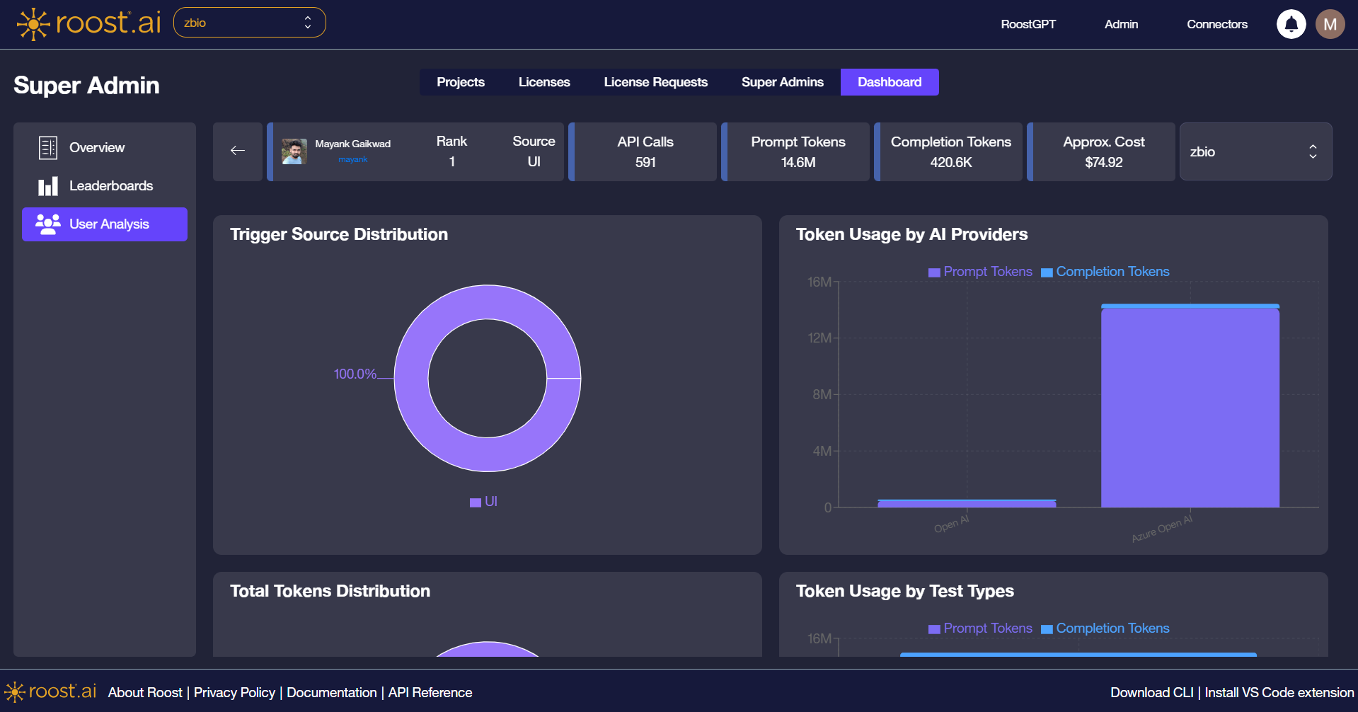
Task: Toggle Completion Tokens in Test Types legend
Action: pyautogui.click(x=1105, y=628)
